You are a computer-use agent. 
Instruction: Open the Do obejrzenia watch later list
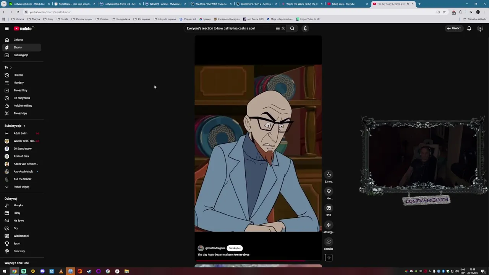[21, 98]
